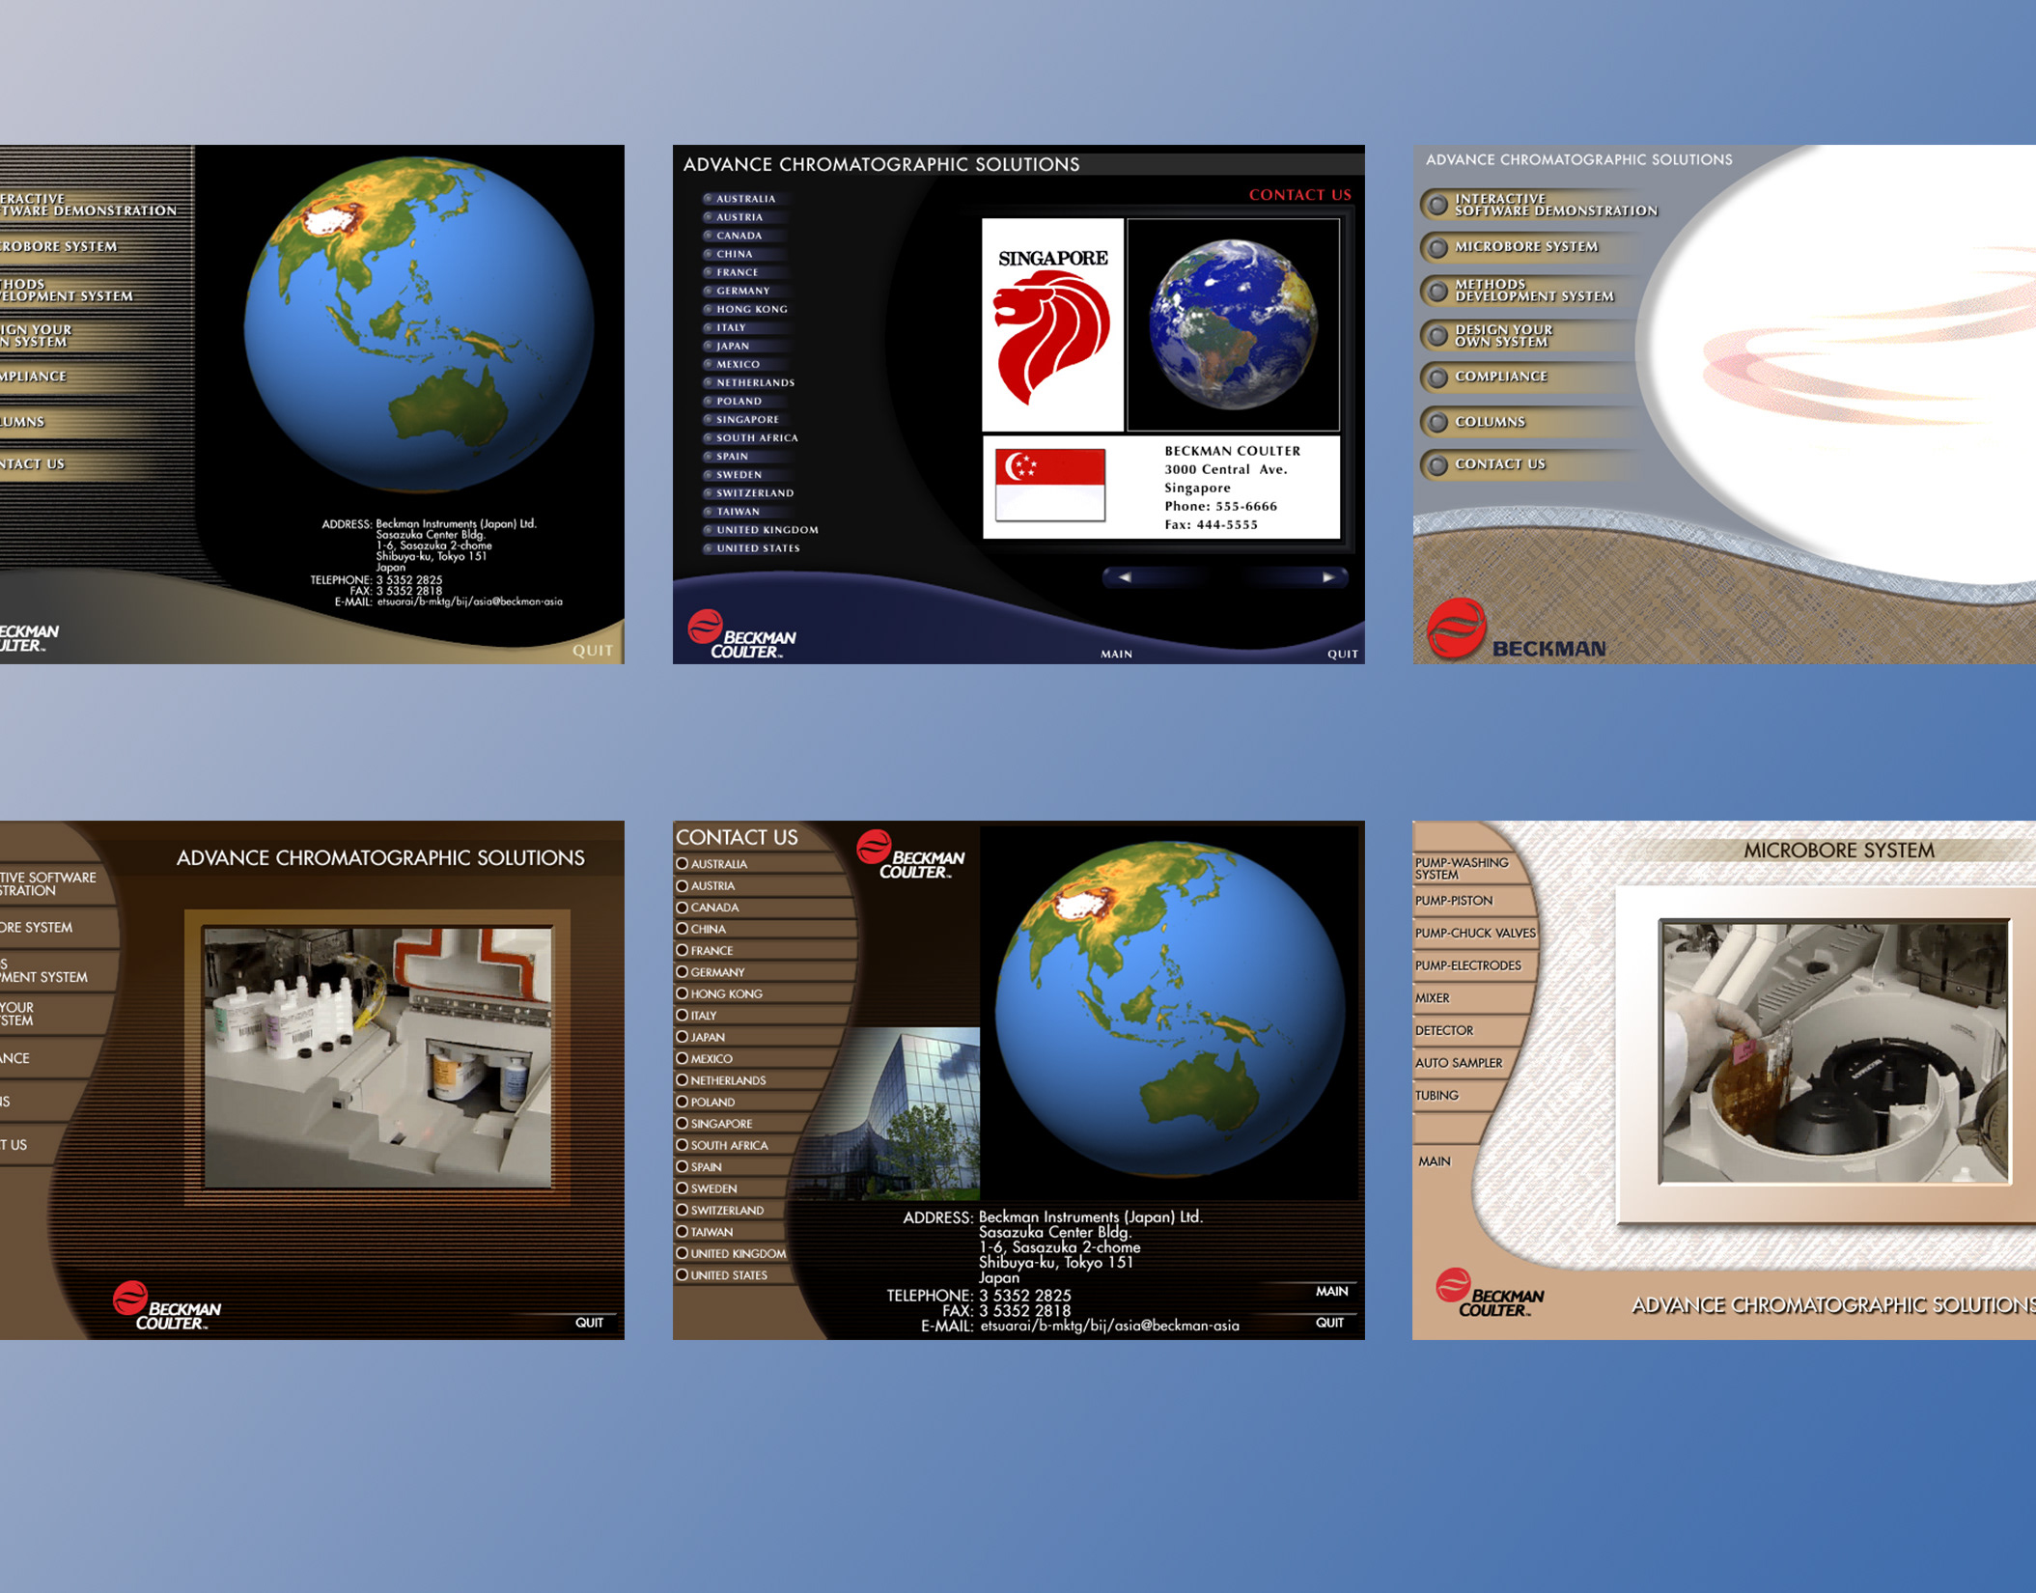Click MAIN on the brown Contact Us screen
The image size is (2036, 1593).
(x=1331, y=1292)
